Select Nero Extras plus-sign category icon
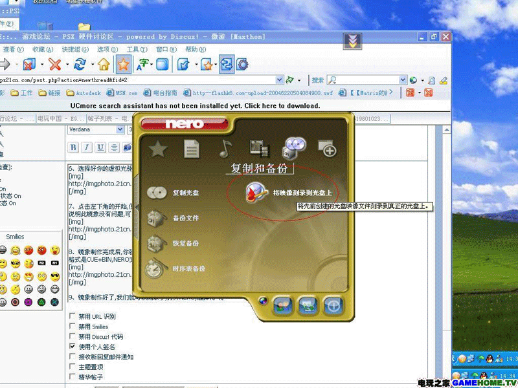 [327, 149]
